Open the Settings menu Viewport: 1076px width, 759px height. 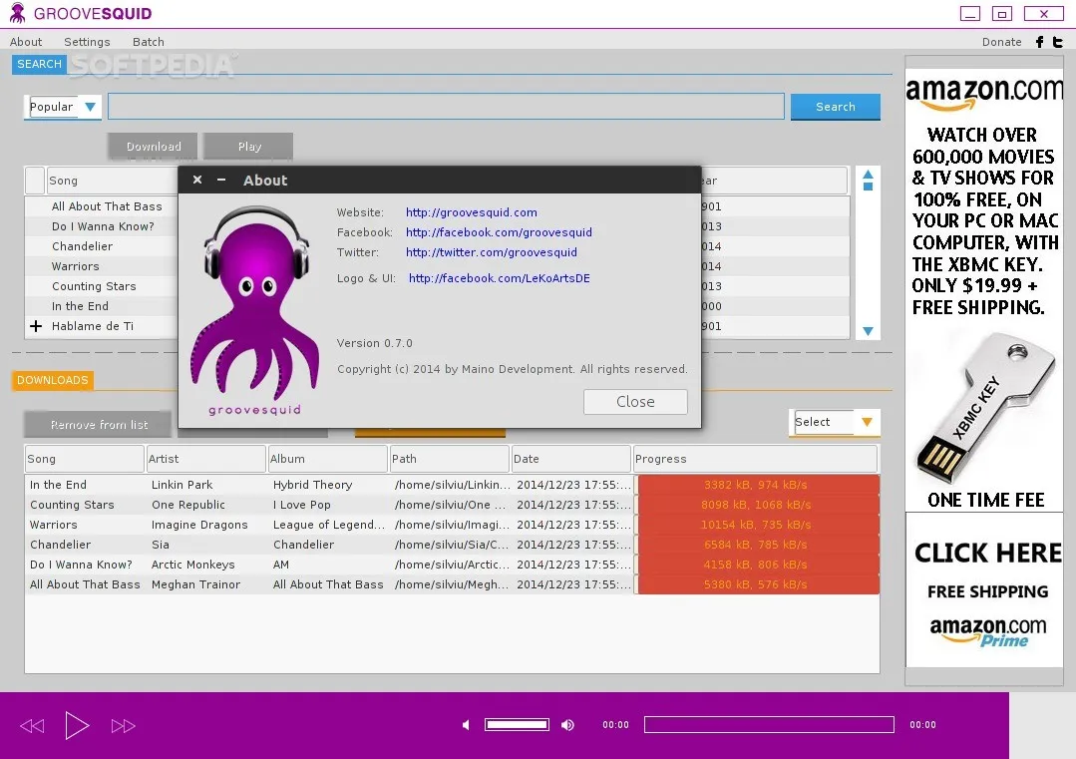coord(87,42)
